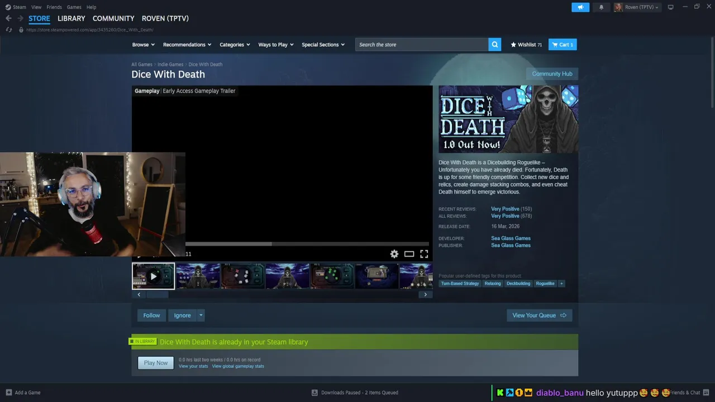Click the store search magnifier button
The height and width of the screenshot is (402, 715).
494,45
